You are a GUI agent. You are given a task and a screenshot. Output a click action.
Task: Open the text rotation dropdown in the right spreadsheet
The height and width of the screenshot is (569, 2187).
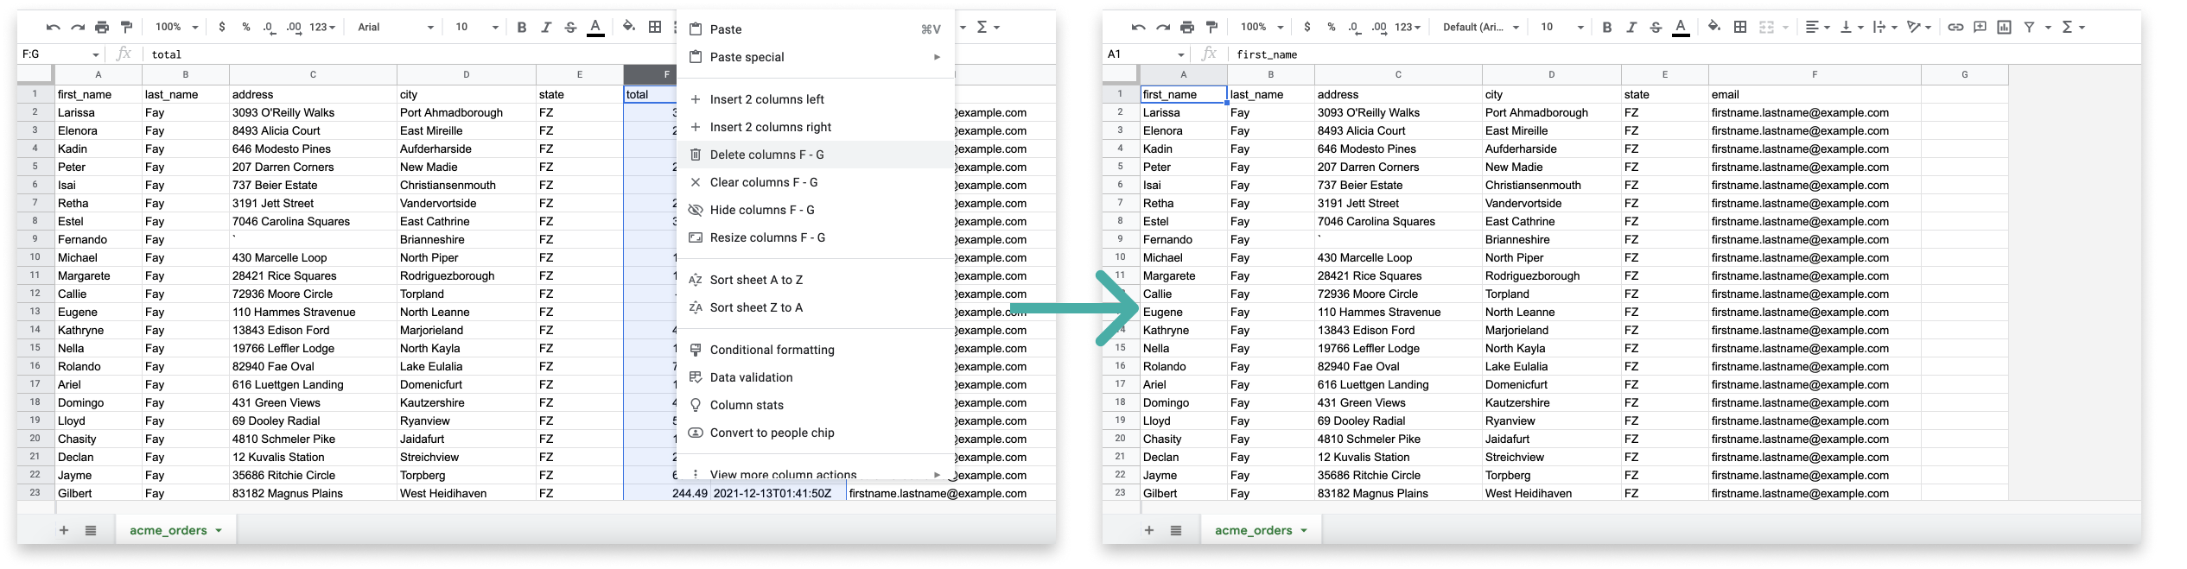coord(1919,28)
